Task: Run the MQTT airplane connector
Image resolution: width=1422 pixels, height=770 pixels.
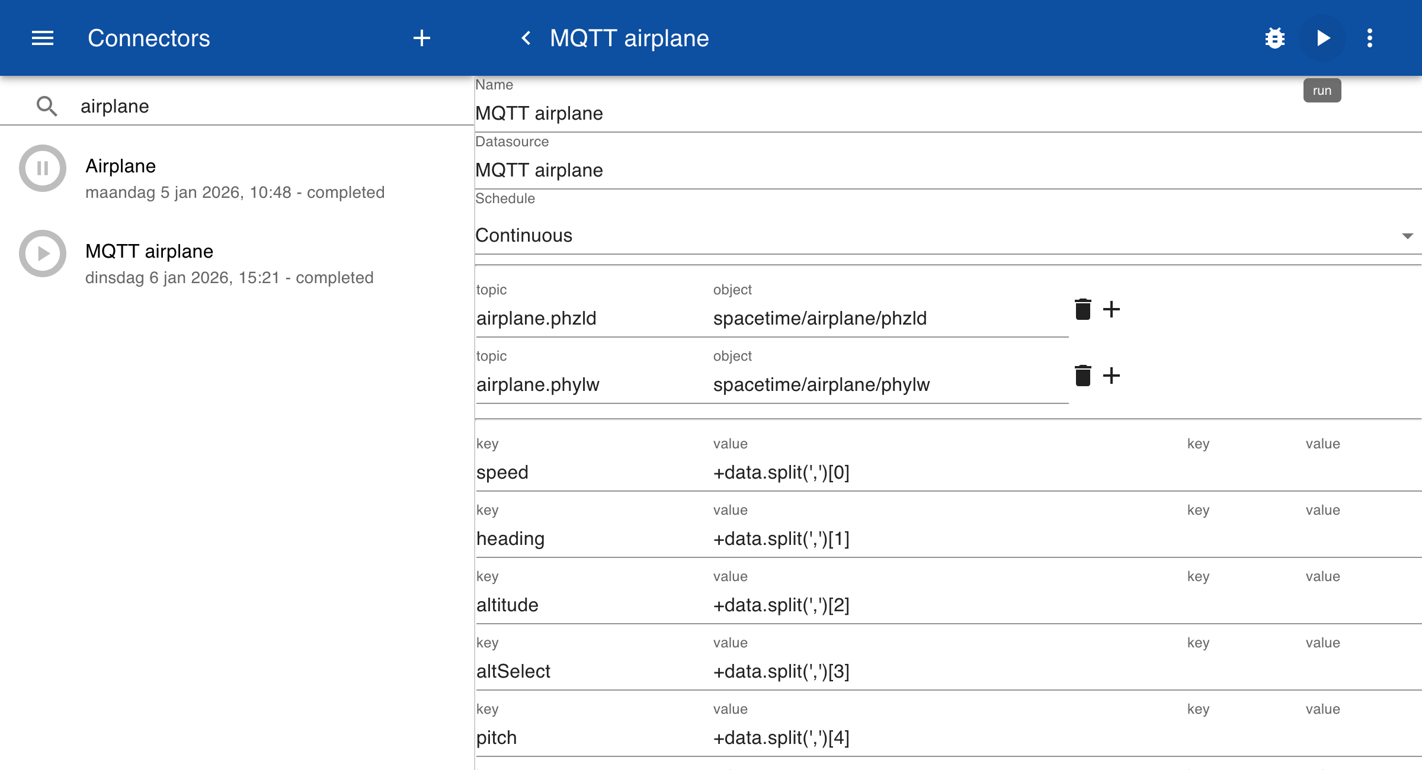Action: (1322, 38)
